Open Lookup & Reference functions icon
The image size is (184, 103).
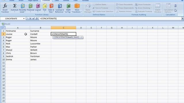(60, 6)
